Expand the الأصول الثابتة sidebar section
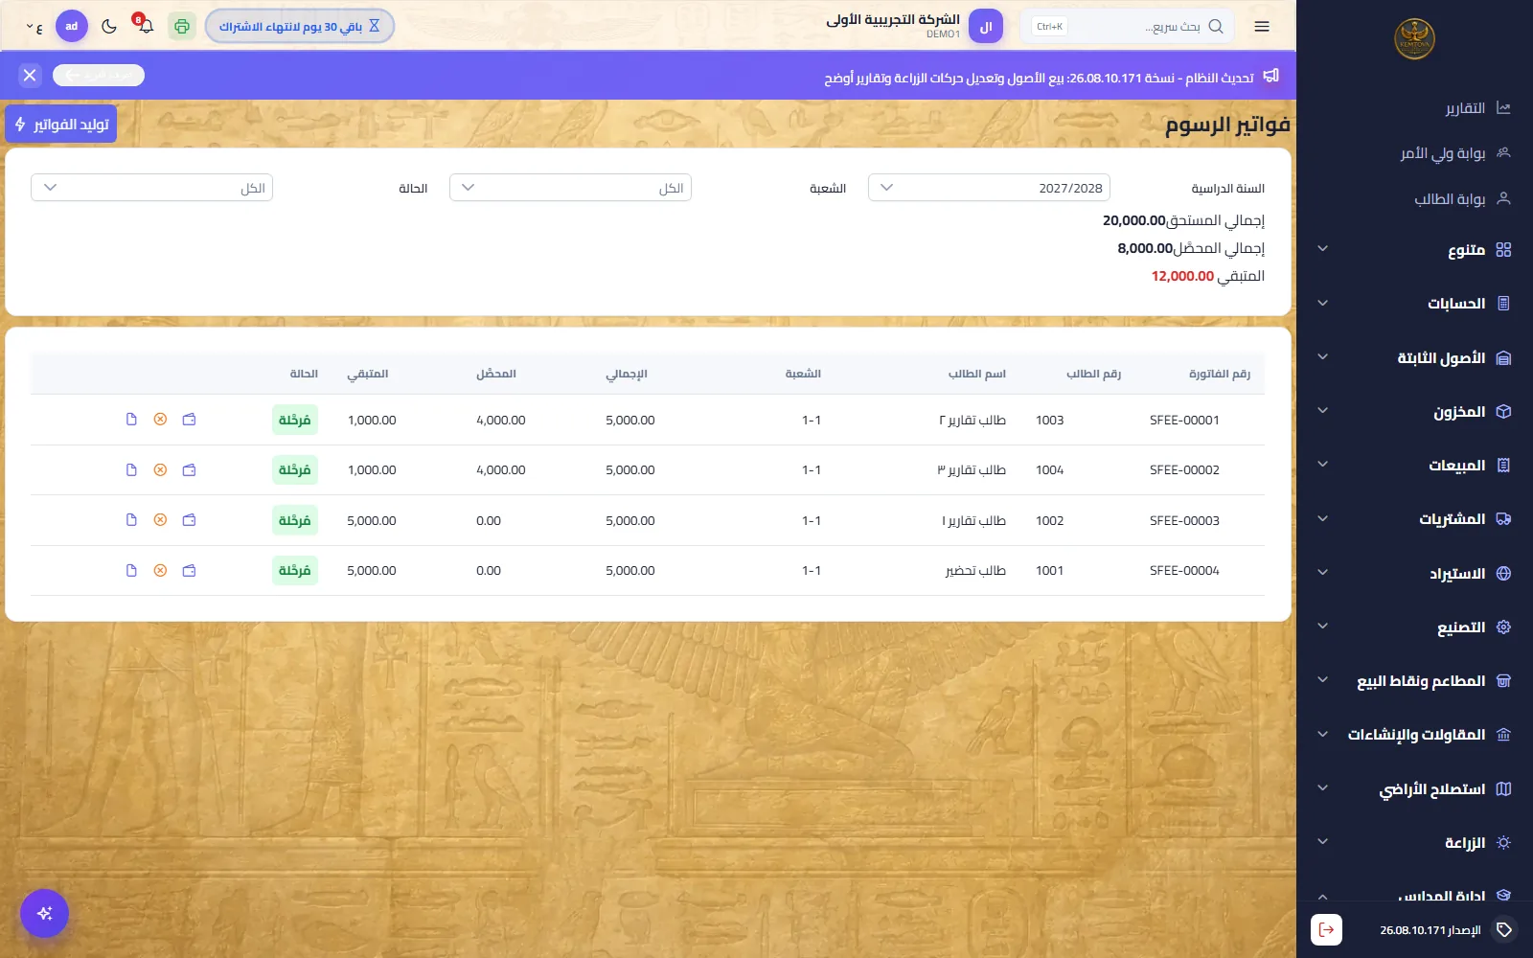The width and height of the screenshot is (1533, 958). (1414, 357)
